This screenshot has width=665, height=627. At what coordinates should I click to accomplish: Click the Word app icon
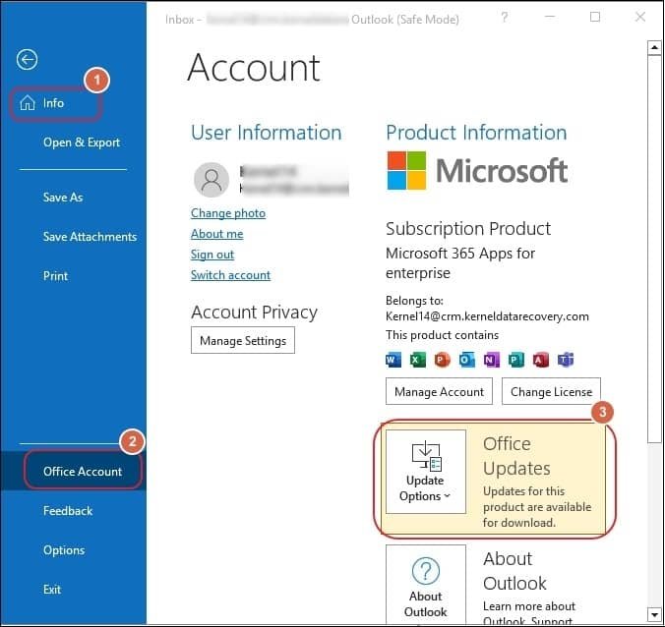coord(393,360)
